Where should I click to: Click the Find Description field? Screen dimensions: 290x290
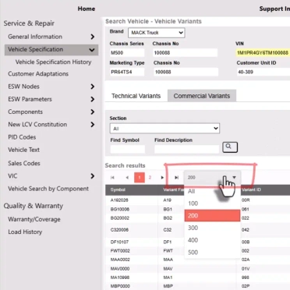point(186,149)
